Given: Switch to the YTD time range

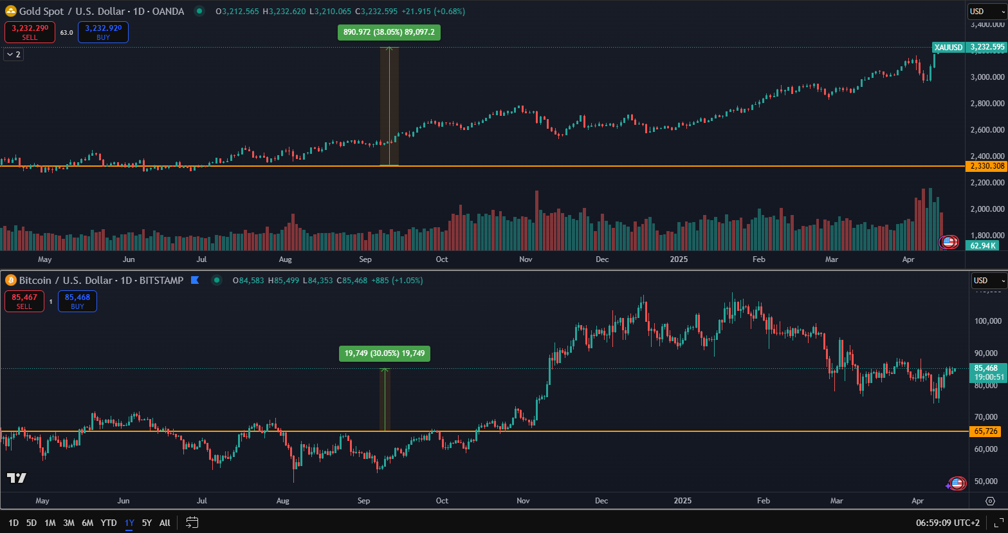Looking at the screenshot, I should [x=109, y=523].
